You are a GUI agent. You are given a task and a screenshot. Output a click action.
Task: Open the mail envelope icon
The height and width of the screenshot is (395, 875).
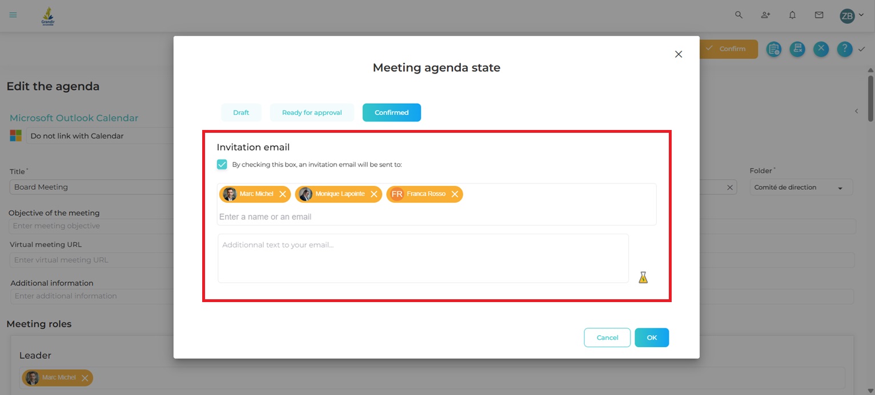coord(819,15)
